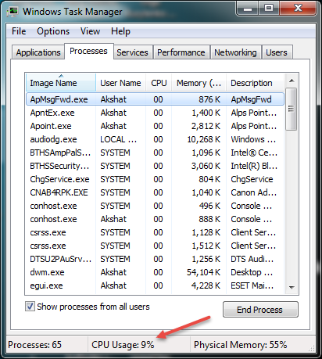Select the BTHSAmpPalS... process
Screen dimensions: 322x359
[155, 153]
